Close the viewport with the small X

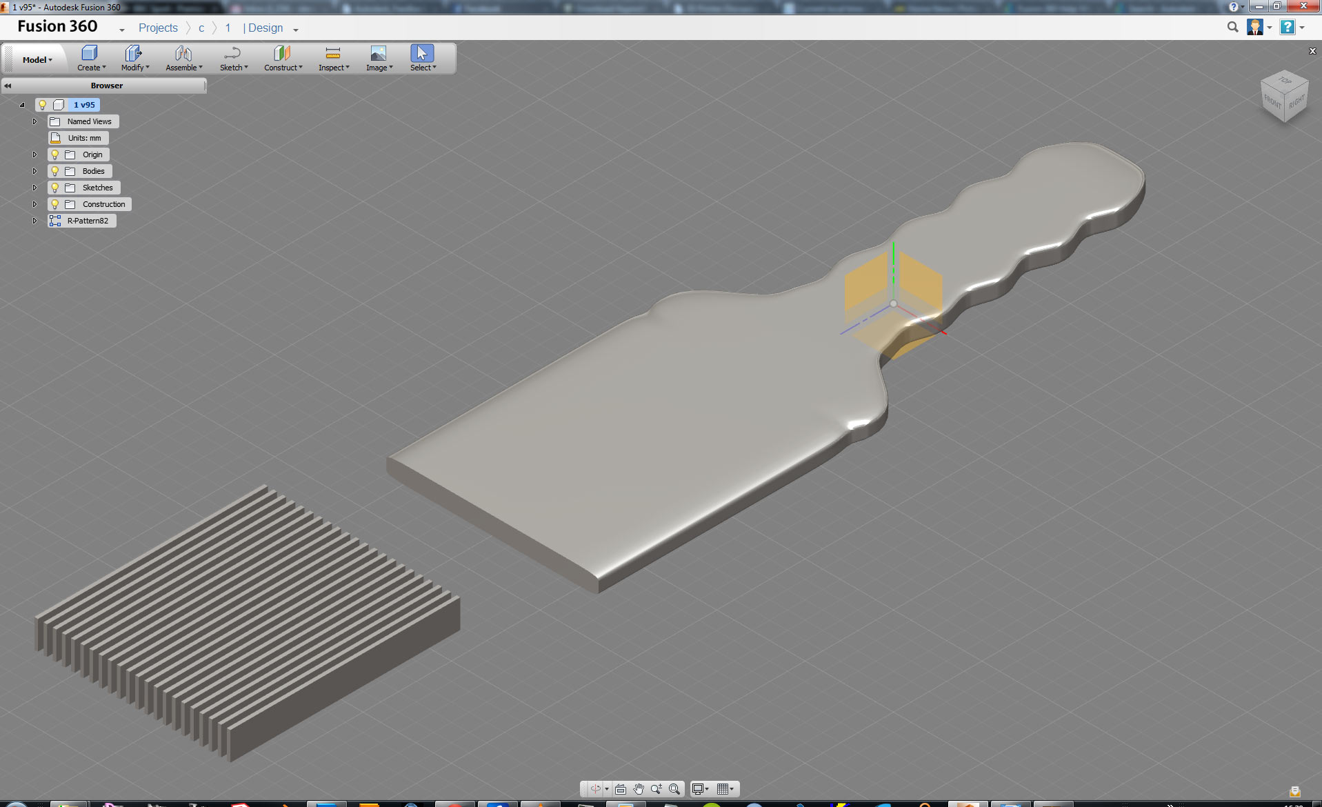coord(1312,51)
